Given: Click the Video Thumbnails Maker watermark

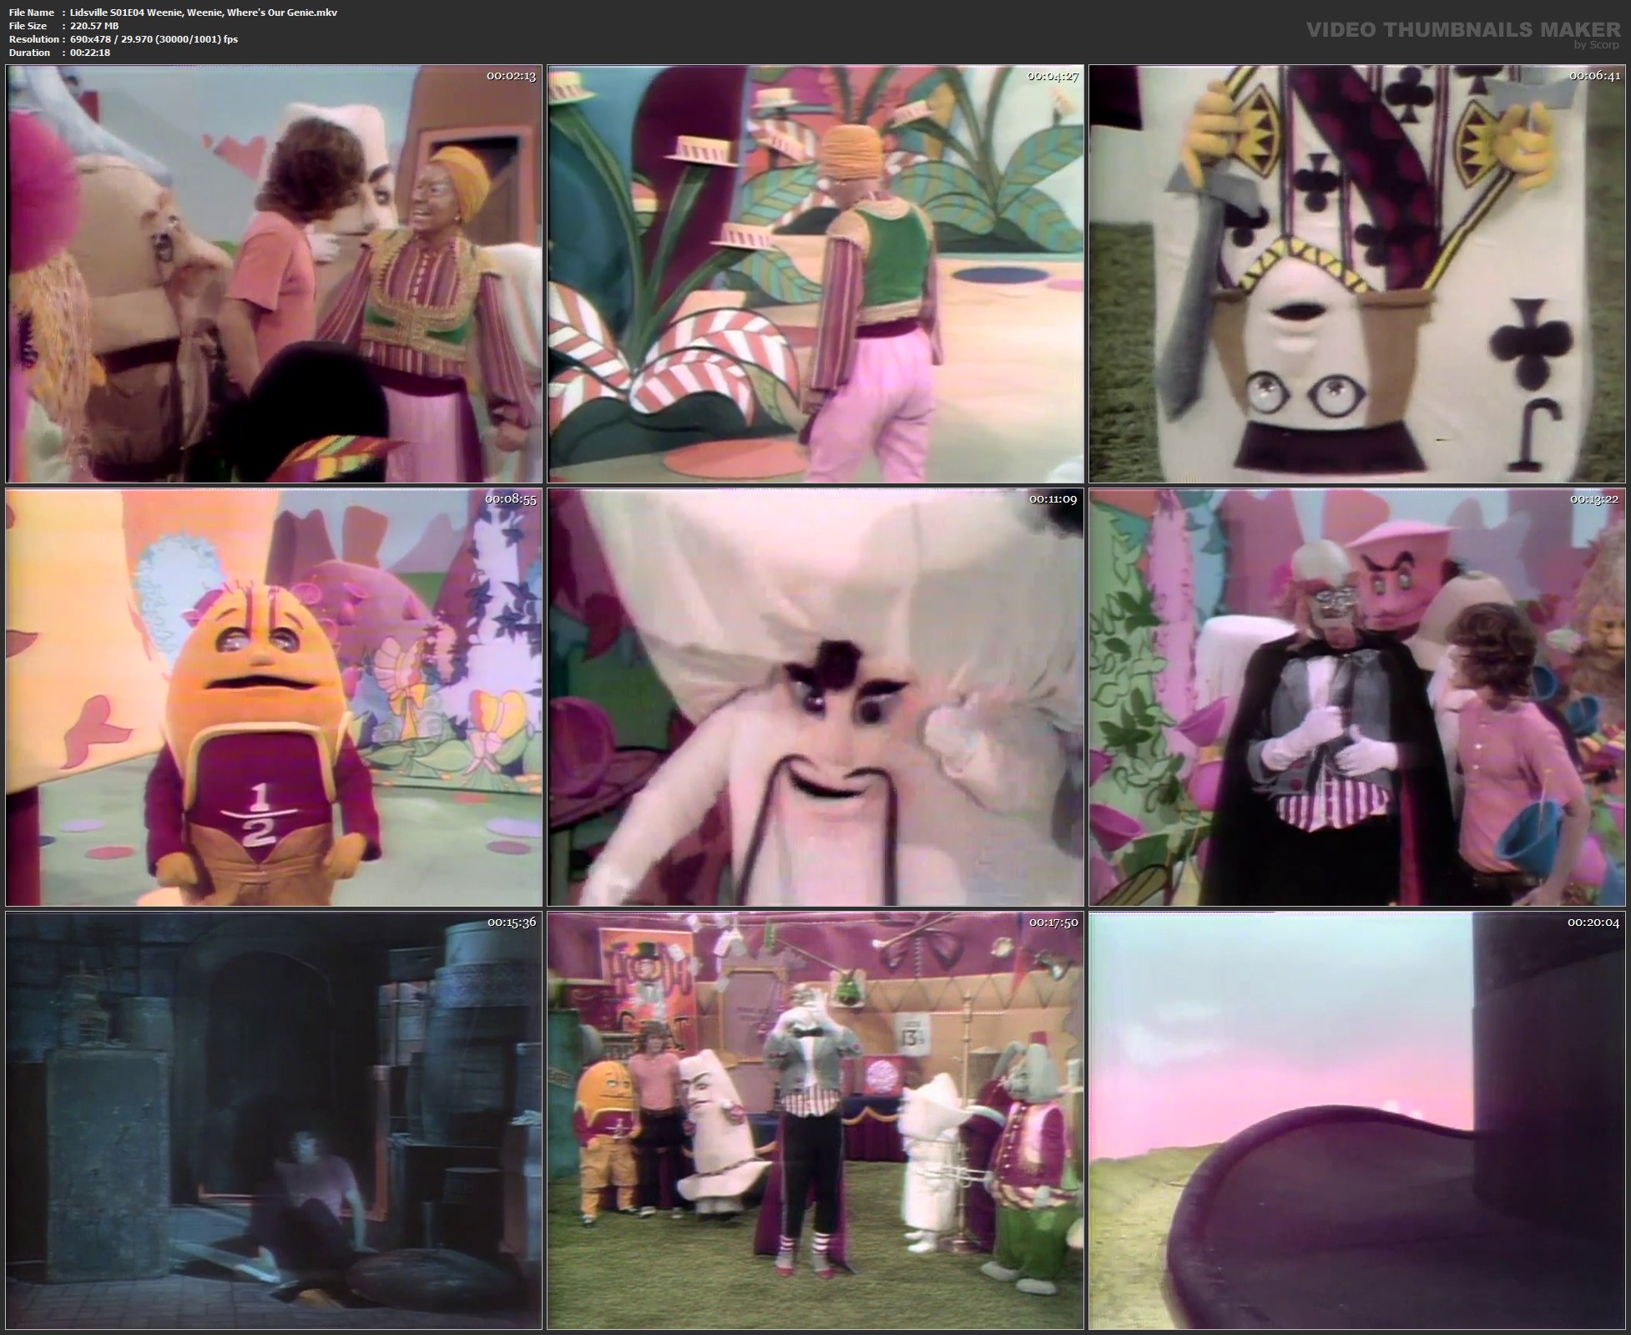Looking at the screenshot, I should point(1462,30).
